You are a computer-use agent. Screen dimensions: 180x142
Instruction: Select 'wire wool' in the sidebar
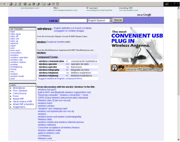pos(15,51)
